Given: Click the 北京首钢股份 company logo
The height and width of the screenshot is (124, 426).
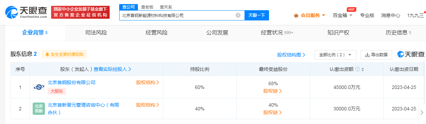Looking at the screenshot, I should [x=38, y=87].
